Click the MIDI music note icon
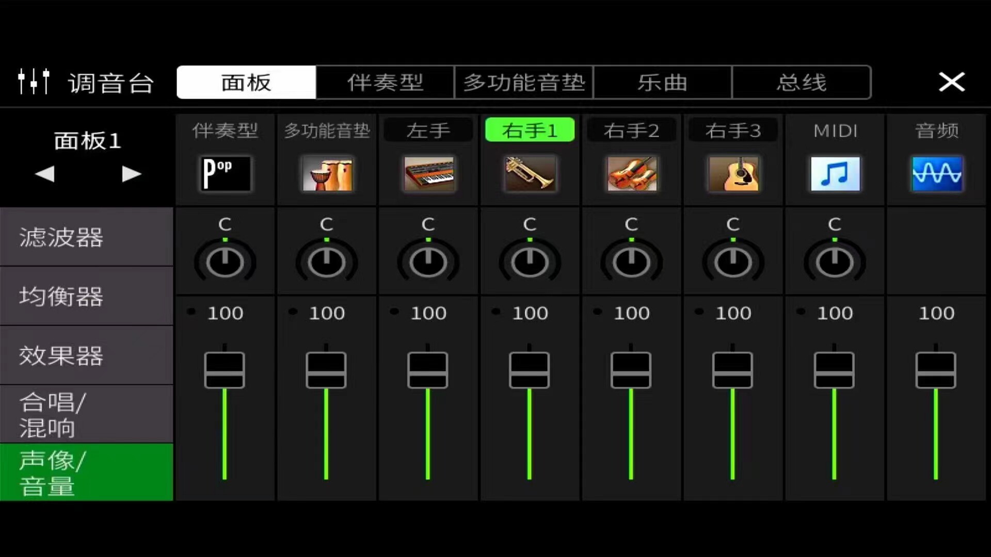Viewport: 991px width, 557px height. [x=835, y=174]
